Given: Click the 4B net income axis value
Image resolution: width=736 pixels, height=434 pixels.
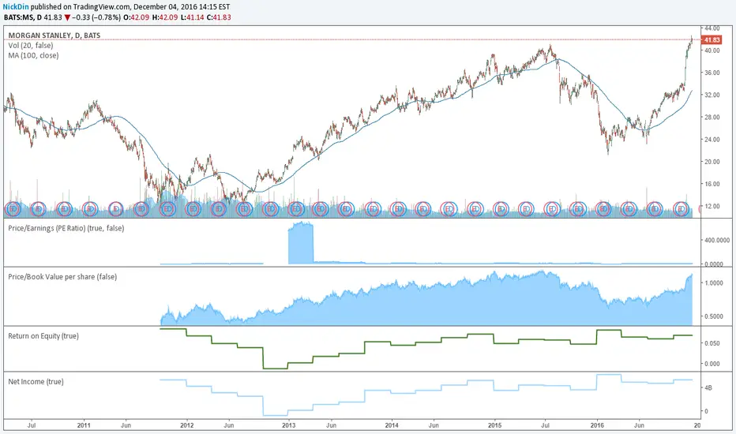Looking at the screenshot, I should pyautogui.click(x=708, y=388).
